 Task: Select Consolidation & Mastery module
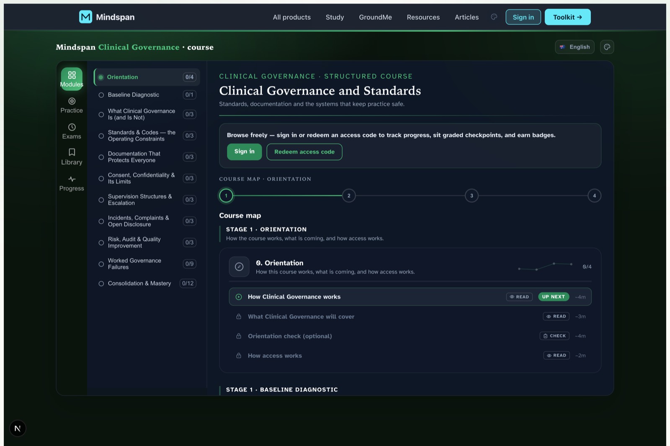pyautogui.click(x=147, y=283)
